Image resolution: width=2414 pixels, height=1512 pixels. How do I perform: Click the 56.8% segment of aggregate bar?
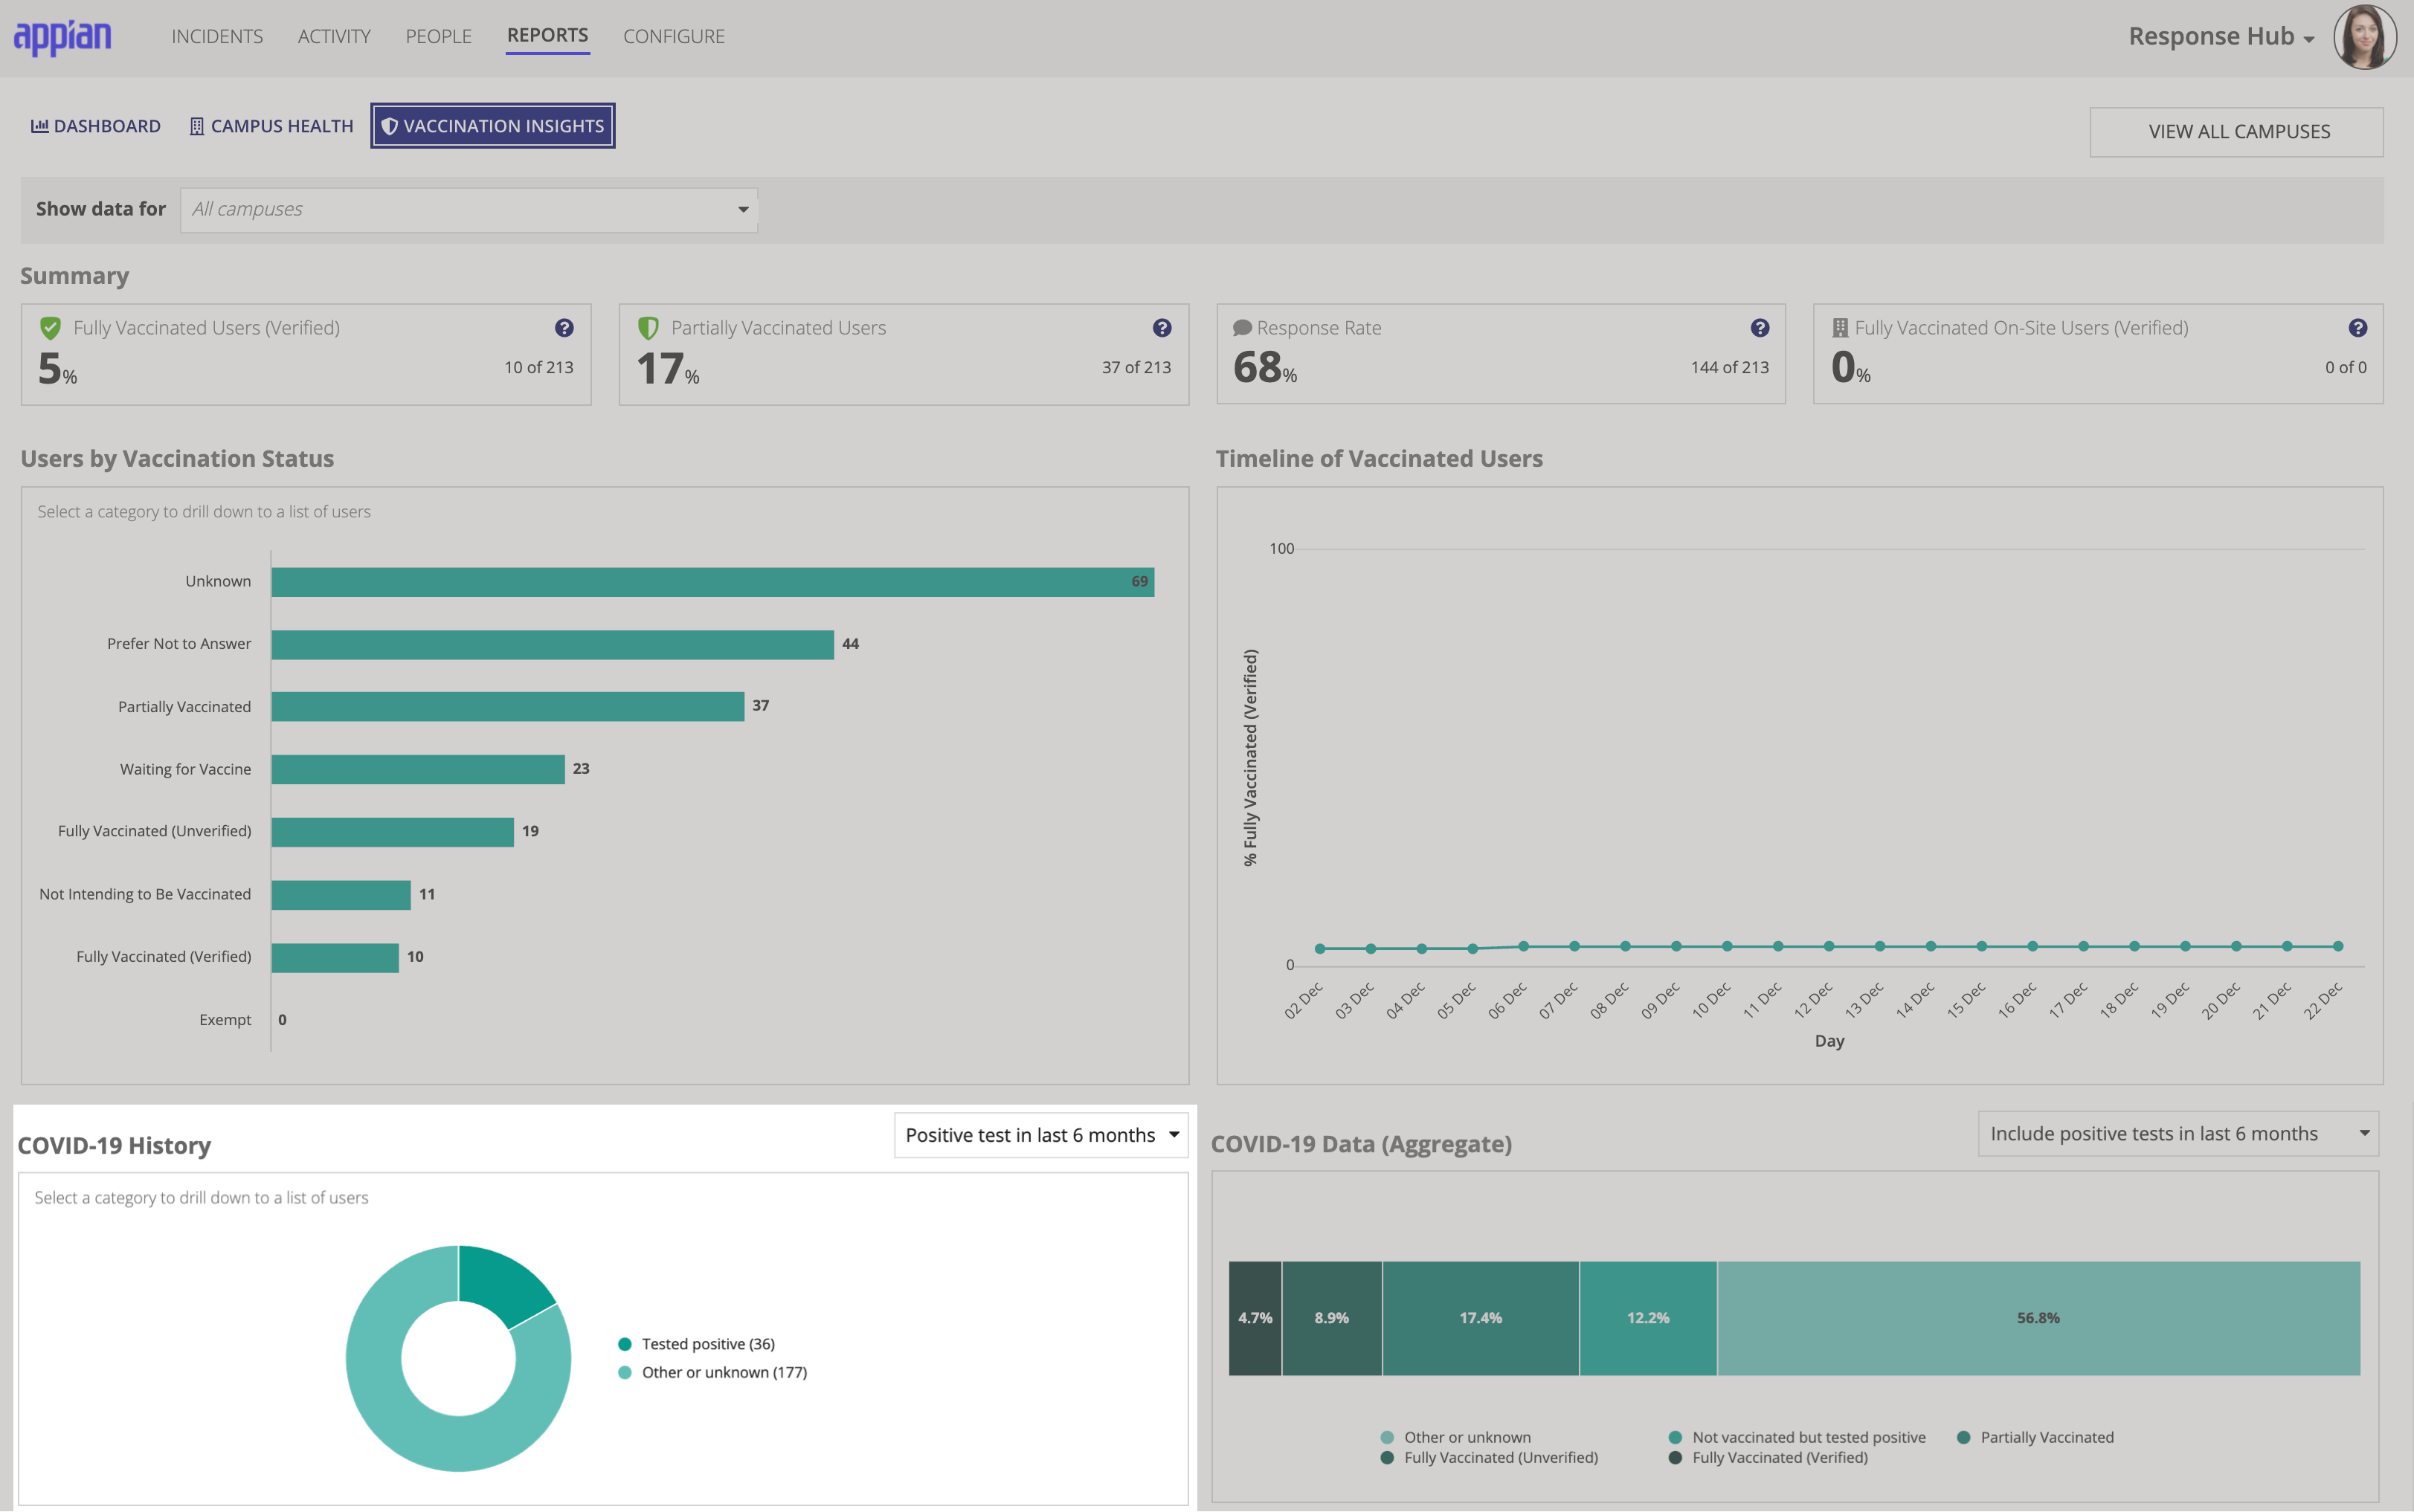(2039, 1318)
